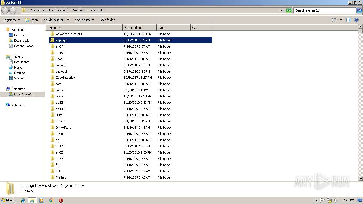
Task: Select the AdvancedInstallers folder icon
Action: pos(52,34)
